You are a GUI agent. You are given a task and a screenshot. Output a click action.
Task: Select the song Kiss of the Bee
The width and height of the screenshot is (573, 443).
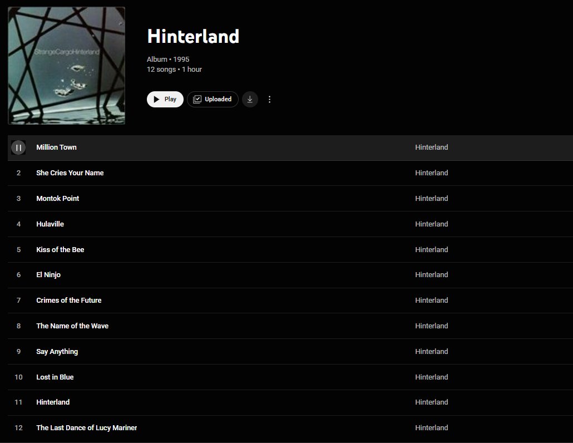60,250
